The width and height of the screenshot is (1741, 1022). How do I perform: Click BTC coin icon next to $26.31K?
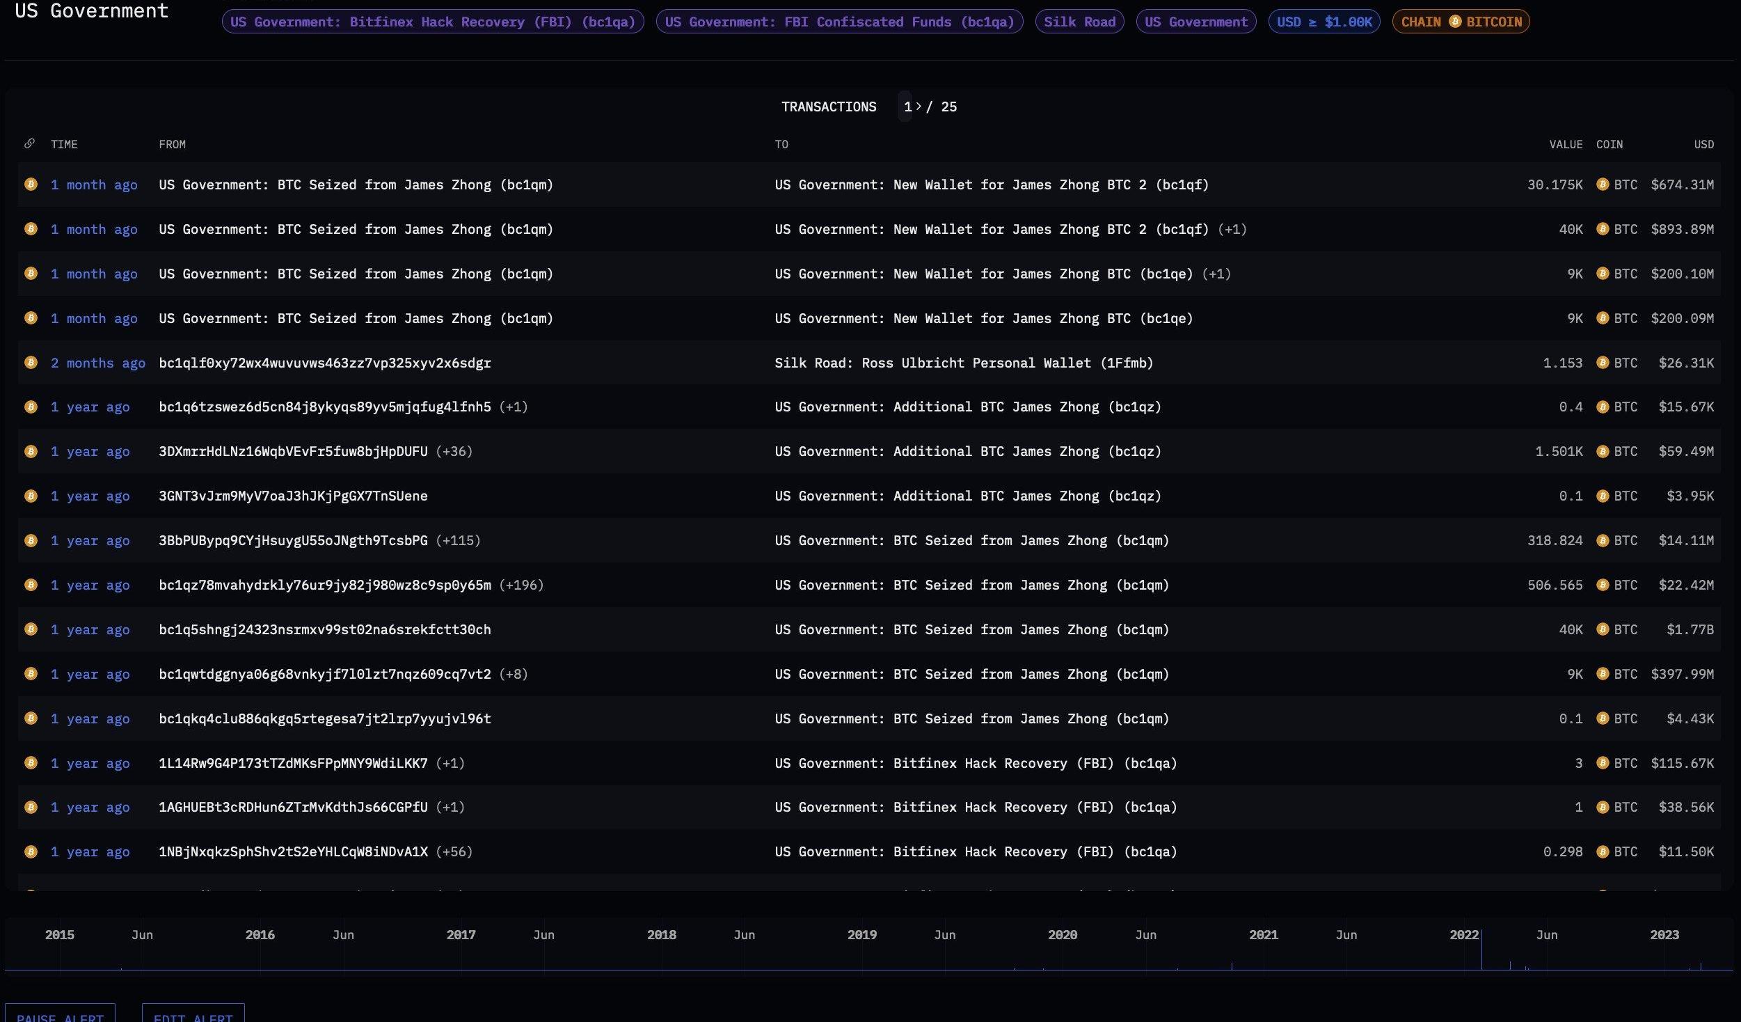point(1603,363)
